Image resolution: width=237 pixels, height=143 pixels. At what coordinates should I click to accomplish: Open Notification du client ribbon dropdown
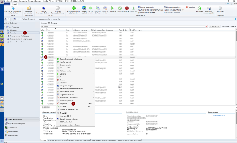146,13
